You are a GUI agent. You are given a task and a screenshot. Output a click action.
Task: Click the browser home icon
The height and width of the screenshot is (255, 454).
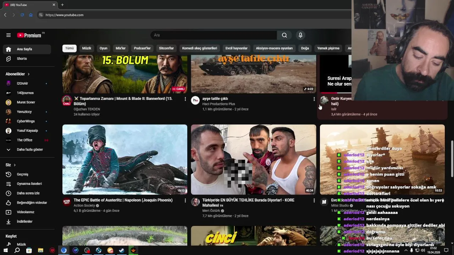(x=31, y=15)
